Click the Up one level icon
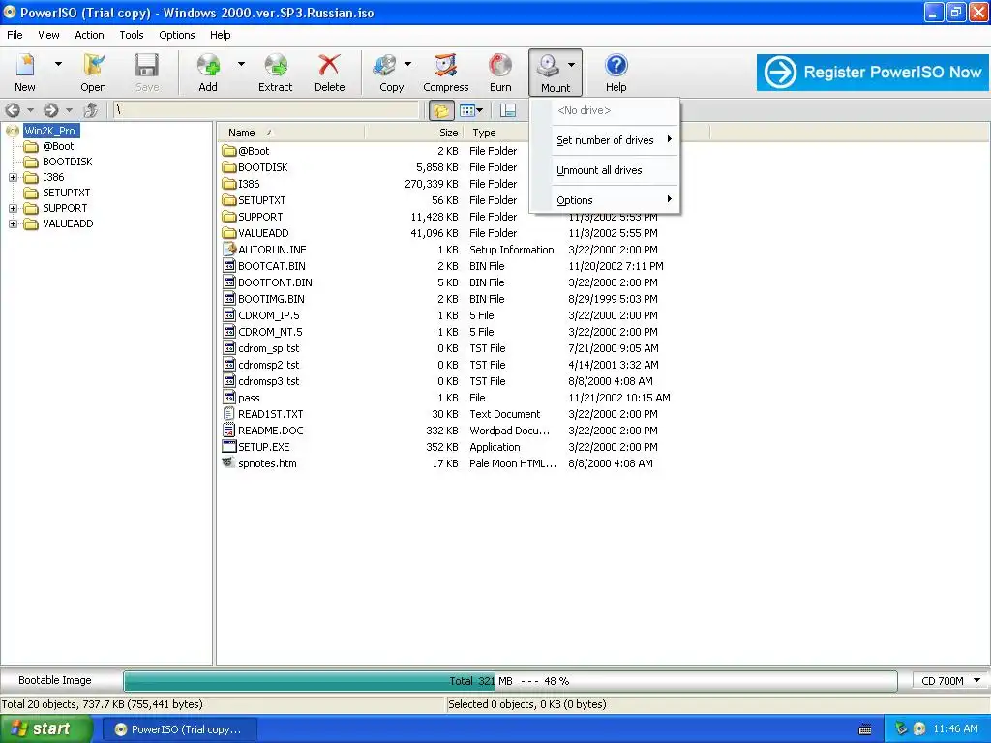 (90, 110)
